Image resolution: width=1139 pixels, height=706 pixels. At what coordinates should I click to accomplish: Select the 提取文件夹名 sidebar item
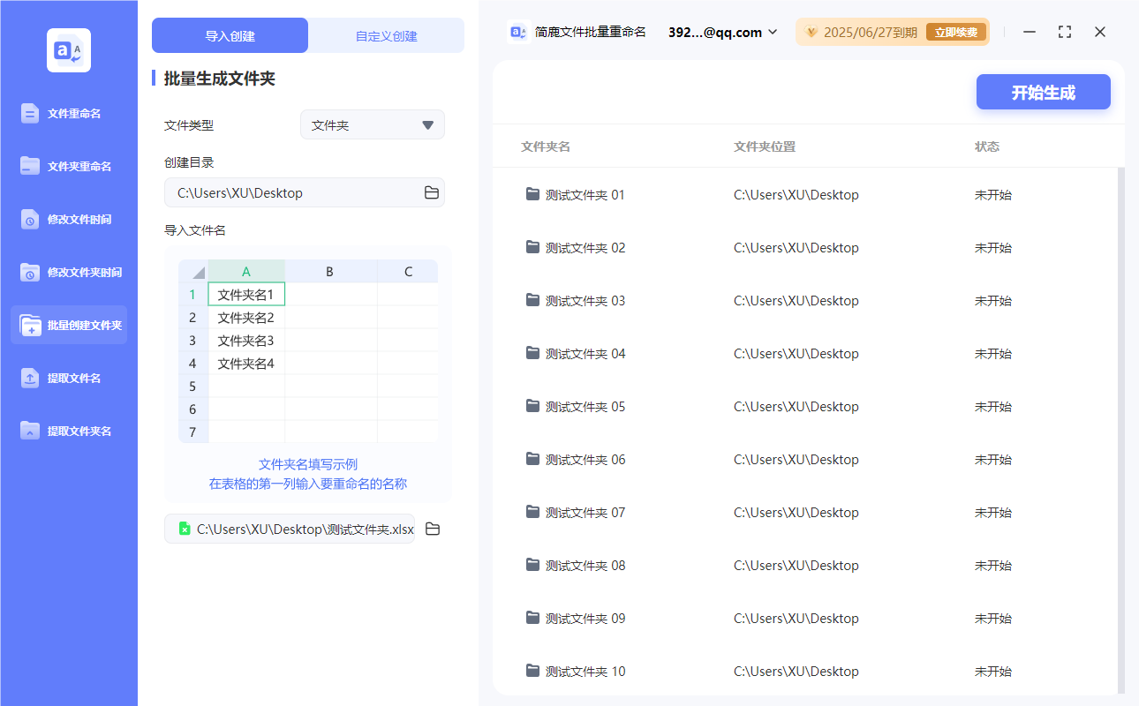click(69, 432)
